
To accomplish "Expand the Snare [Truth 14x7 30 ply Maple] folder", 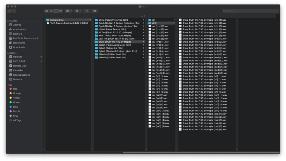I will click(144, 41).
